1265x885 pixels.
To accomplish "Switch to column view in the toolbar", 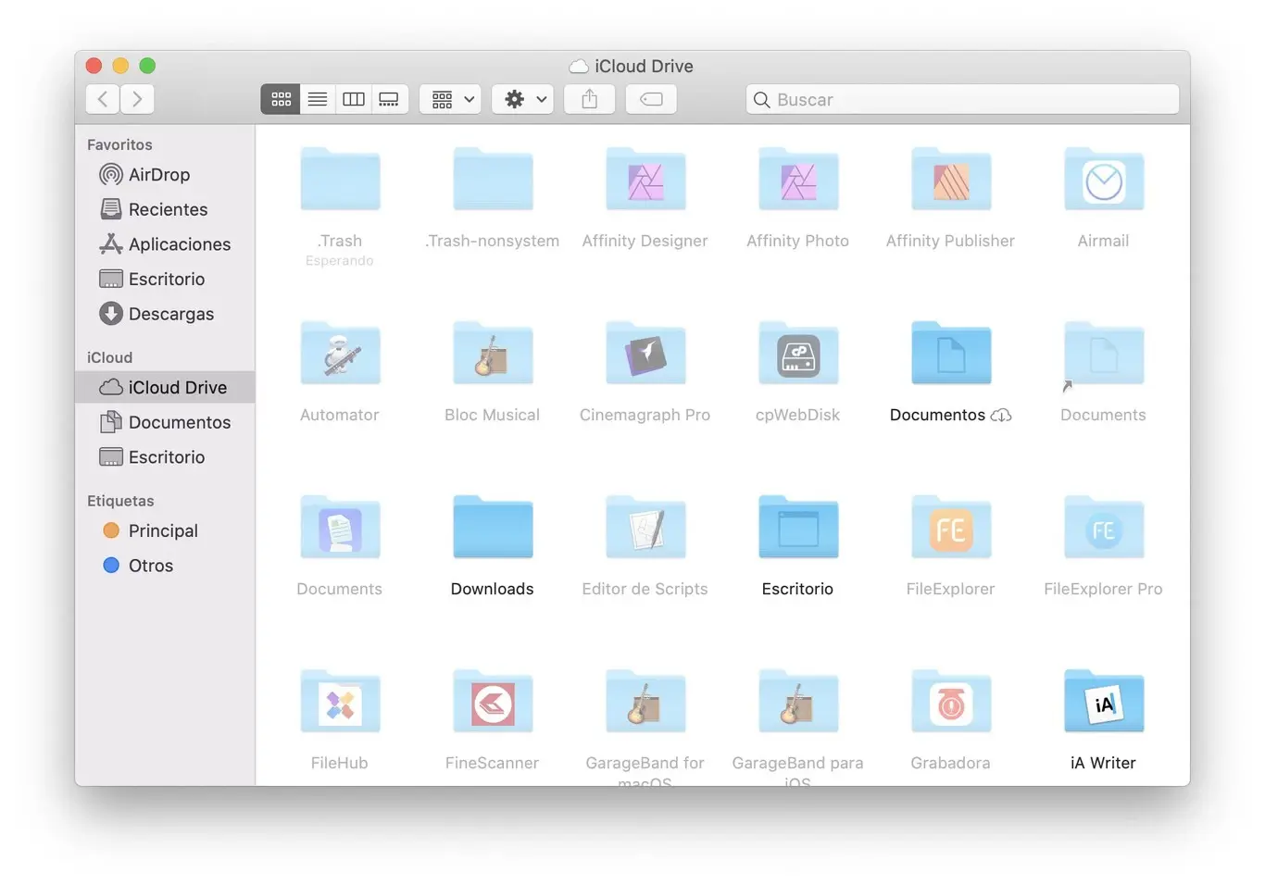I will click(353, 99).
